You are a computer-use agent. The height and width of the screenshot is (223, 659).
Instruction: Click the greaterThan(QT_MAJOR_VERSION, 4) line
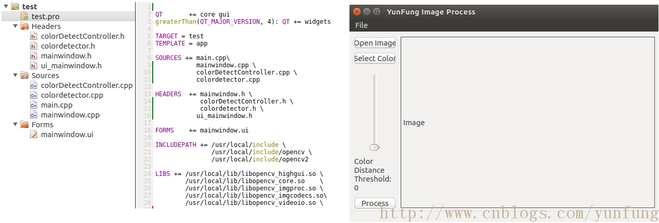click(x=243, y=22)
